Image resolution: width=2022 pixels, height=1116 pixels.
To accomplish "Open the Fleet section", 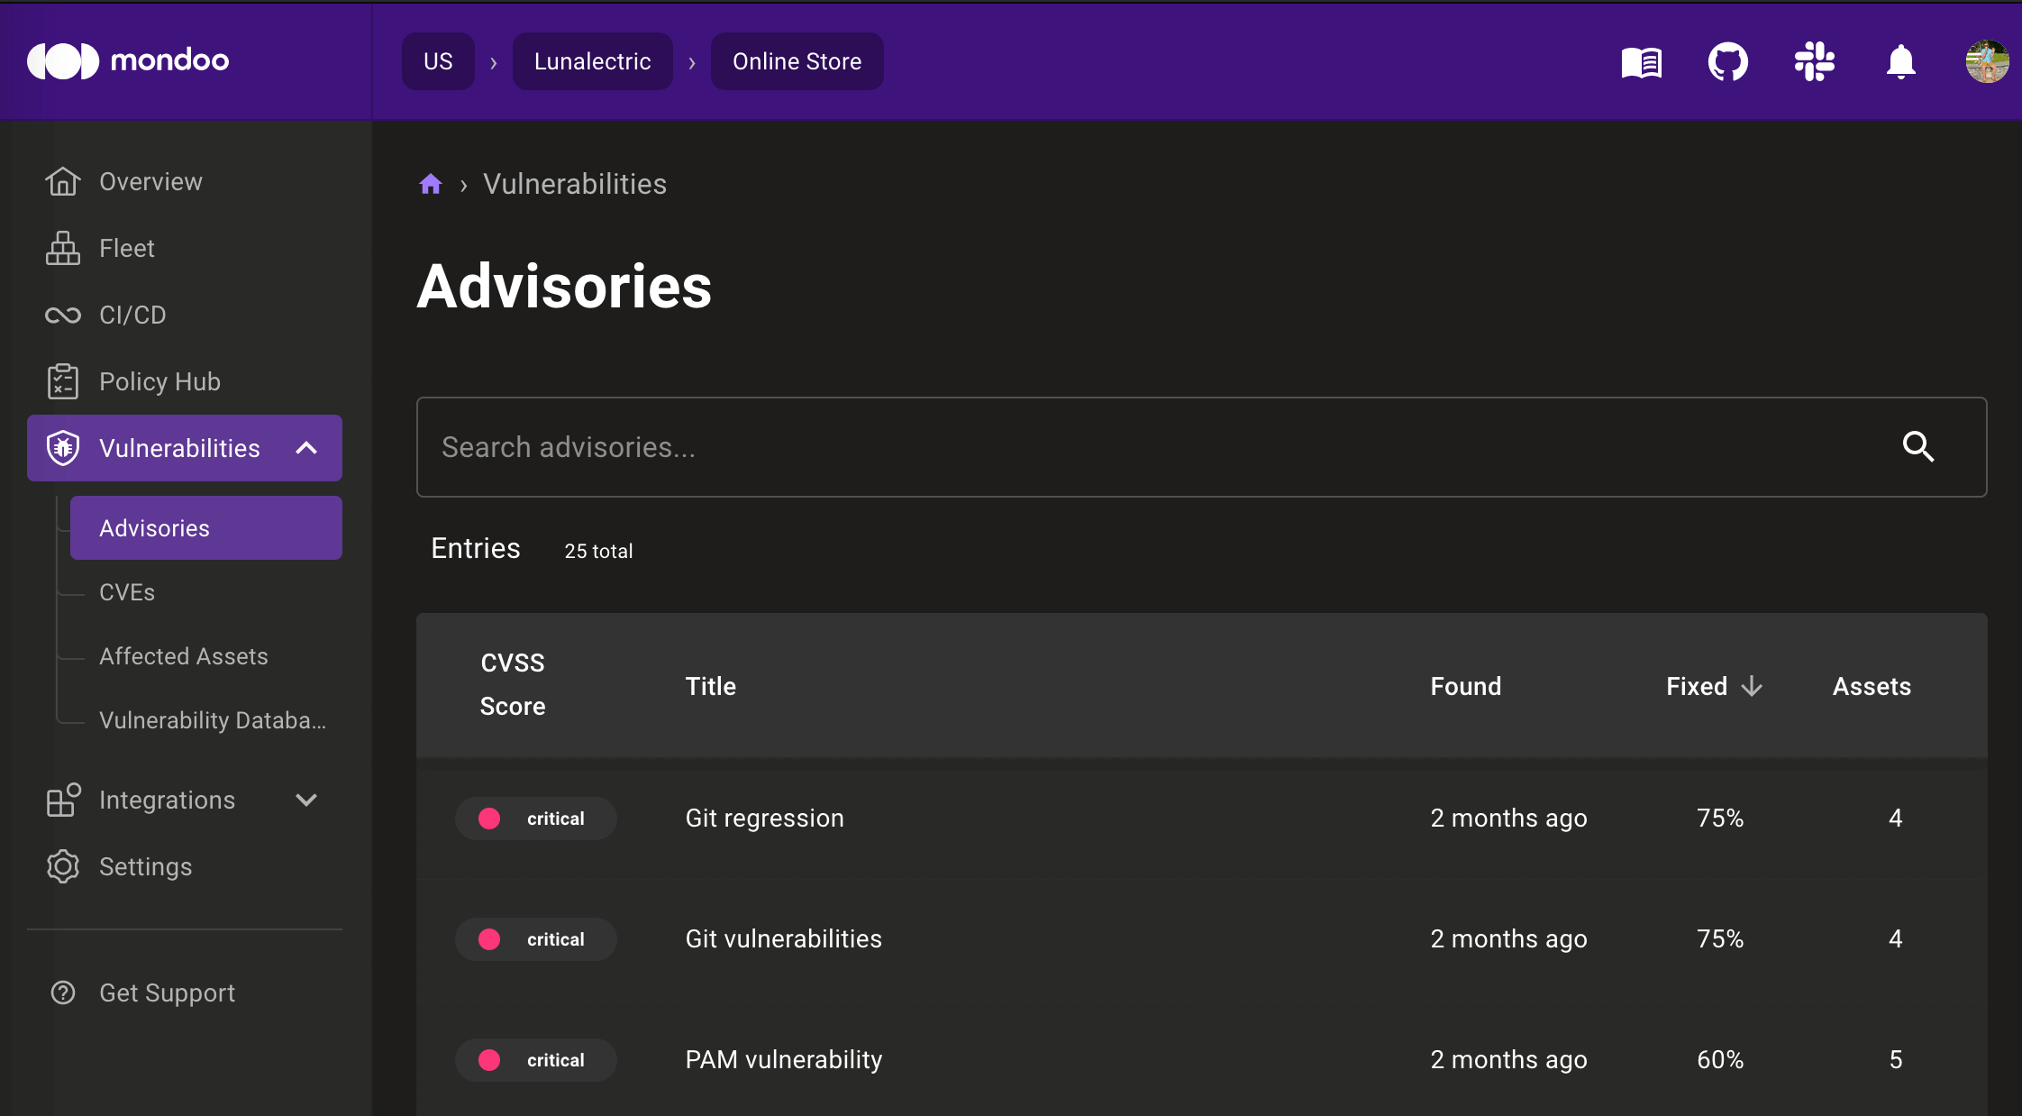I will [x=126, y=248].
